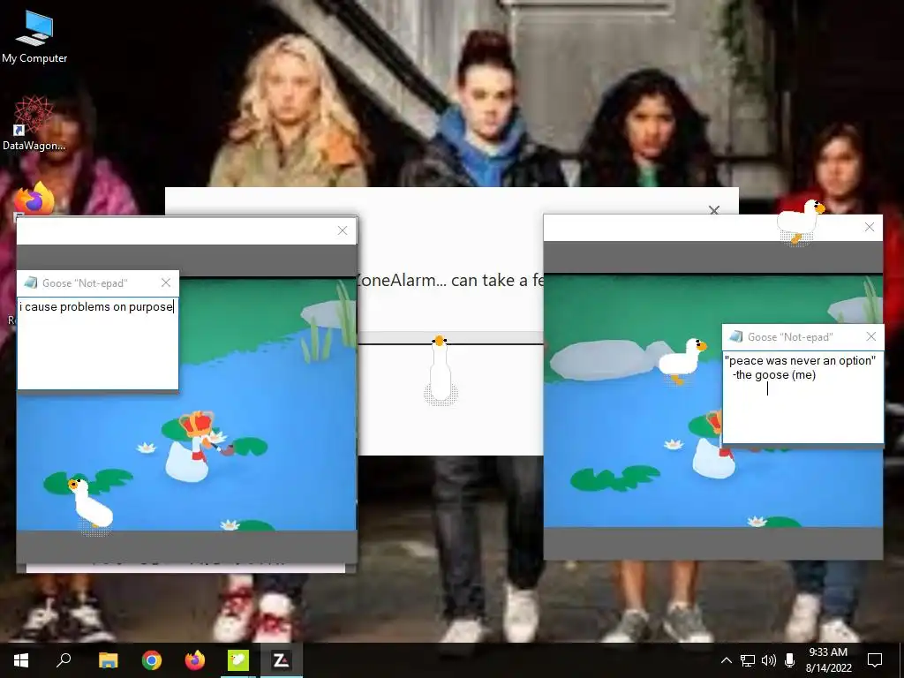
Task: Show hidden system tray icons
Action: [x=727, y=660]
